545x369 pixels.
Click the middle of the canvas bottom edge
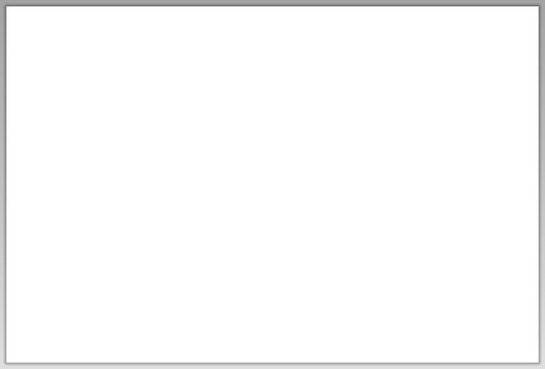[x=272, y=363]
